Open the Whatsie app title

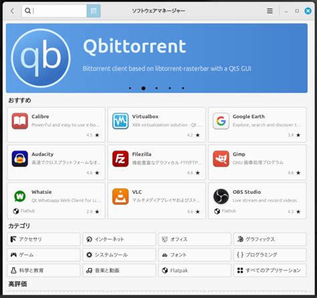[41, 192]
